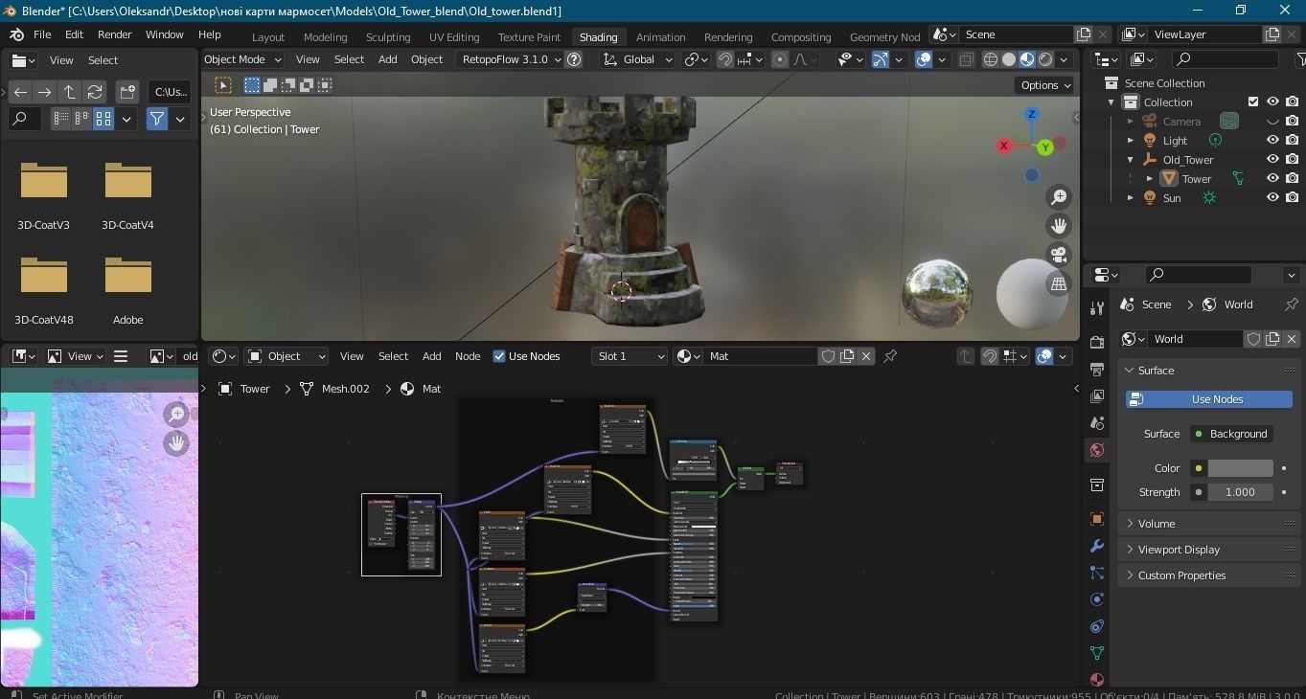
Task: Open the Render menu
Action: 114,34
